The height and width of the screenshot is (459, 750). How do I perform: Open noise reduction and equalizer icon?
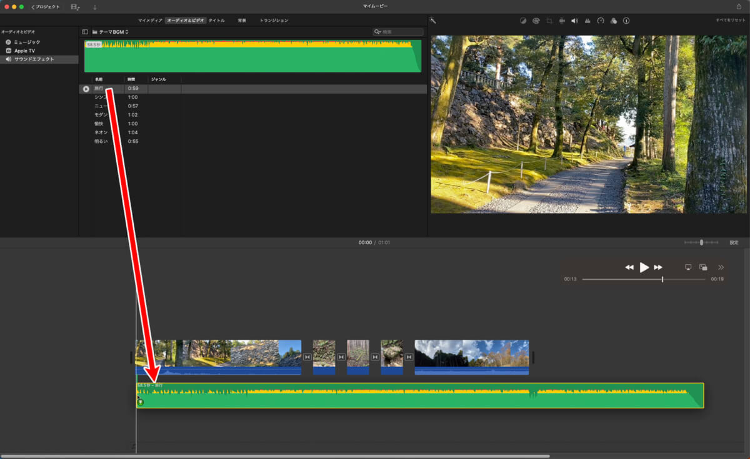[587, 21]
